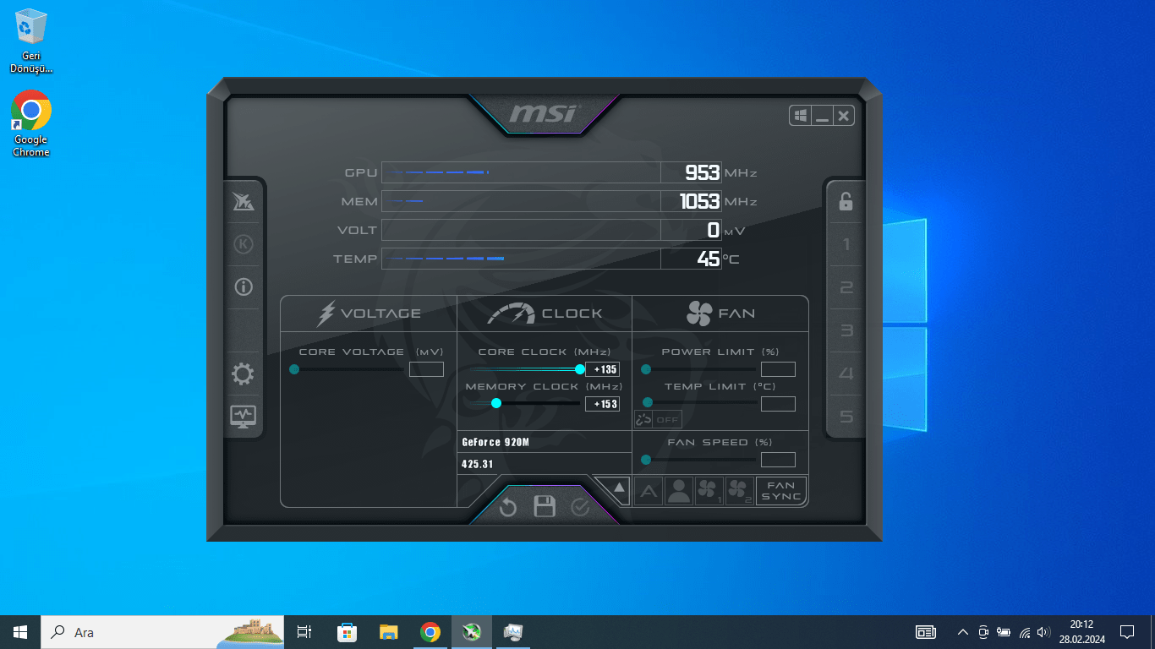1155x649 pixels.
Task: Close the MSI Afterburner window
Action: tap(844, 116)
